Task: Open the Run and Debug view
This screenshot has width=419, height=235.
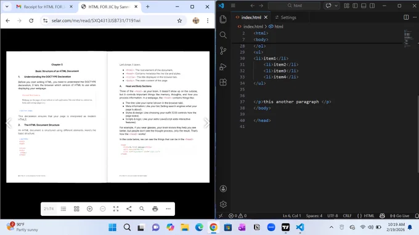Action: coord(223,66)
